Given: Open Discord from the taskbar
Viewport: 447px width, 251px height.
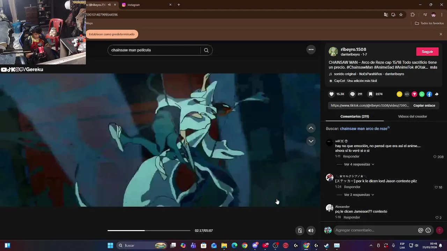Looking at the screenshot, I should pos(255,245).
